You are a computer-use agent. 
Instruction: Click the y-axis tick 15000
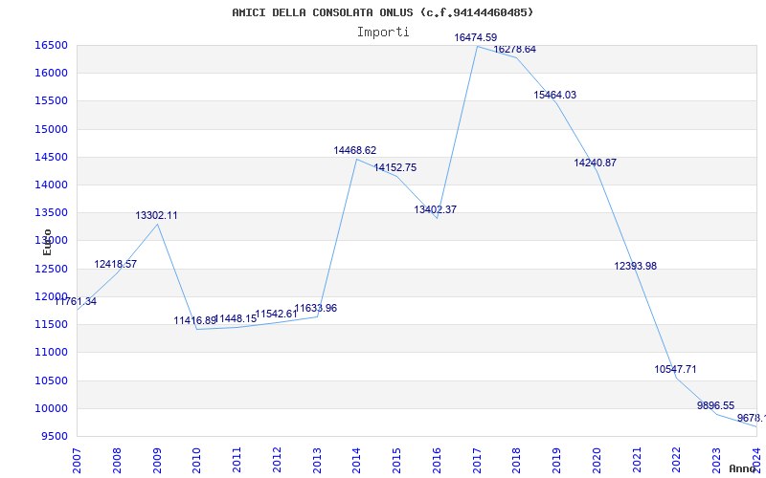51,129
